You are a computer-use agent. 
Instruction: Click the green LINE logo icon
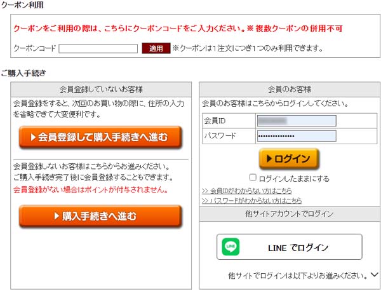(x=231, y=247)
